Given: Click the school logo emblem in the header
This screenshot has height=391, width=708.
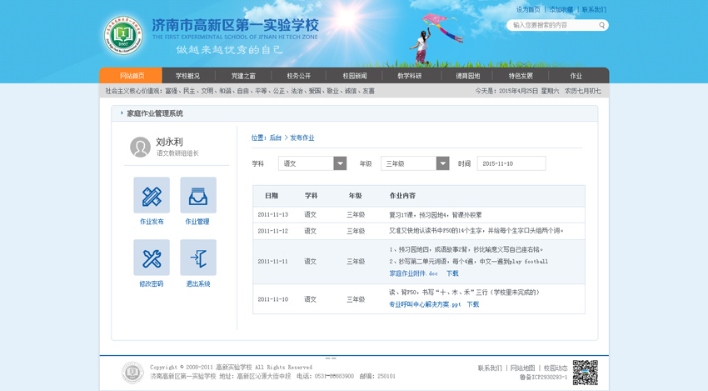Looking at the screenshot, I should tap(123, 34).
